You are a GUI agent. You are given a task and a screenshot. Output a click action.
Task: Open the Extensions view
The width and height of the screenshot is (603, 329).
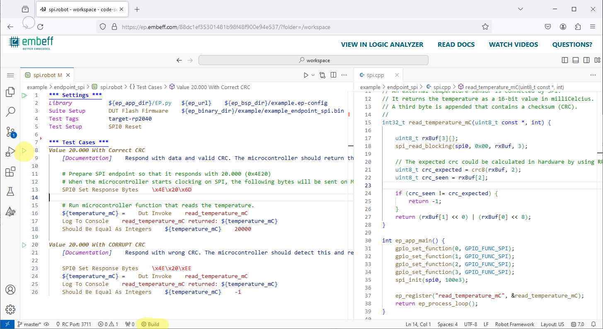click(10, 172)
